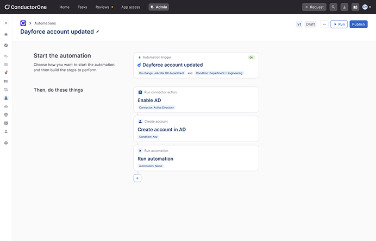This screenshot has width=376, height=241.
Task: Select the Admin tab
Action: (159, 7)
